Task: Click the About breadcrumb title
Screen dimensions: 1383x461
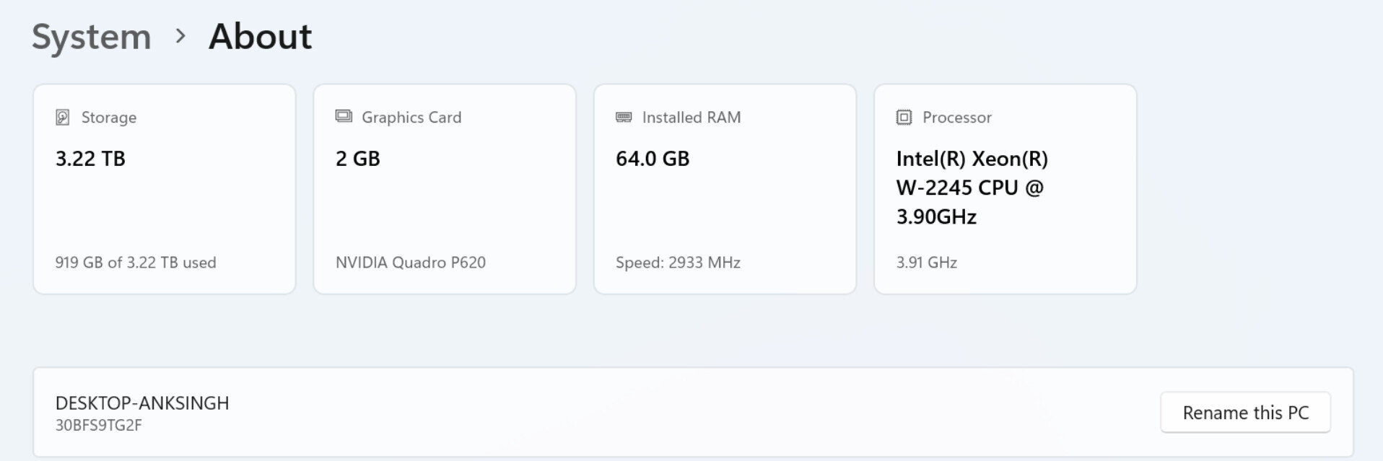Action: tap(261, 36)
